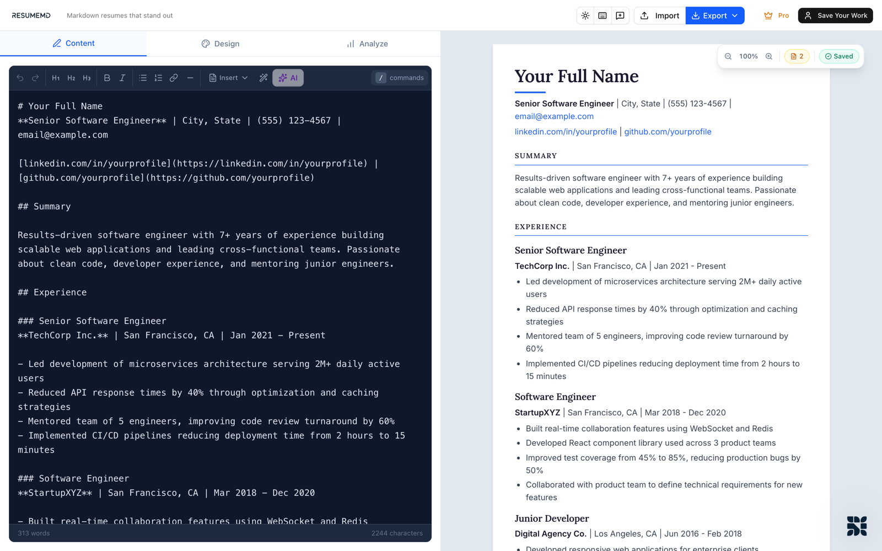Open the AI assistant button
Image resolution: width=882 pixels, height=551 pixels.
click(288, 78)
